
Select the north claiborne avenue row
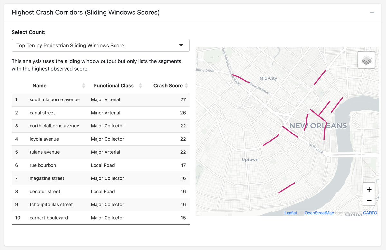(x=100, y=126)
